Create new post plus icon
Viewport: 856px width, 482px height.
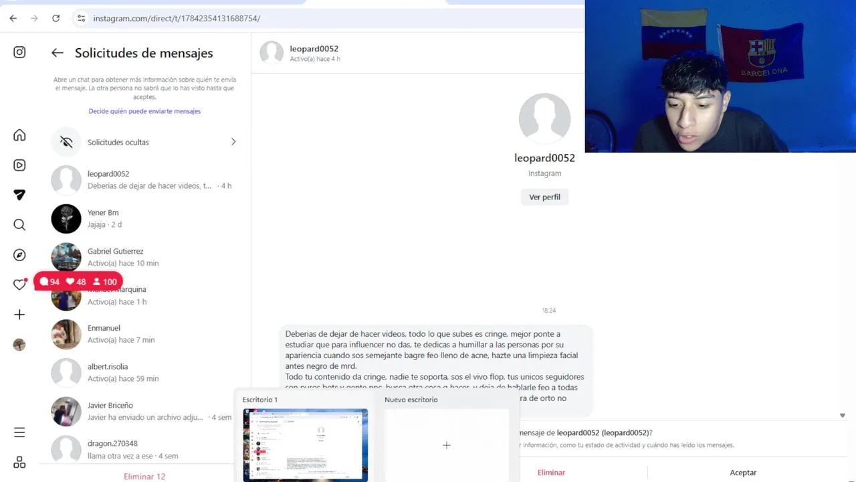click(19, 315)
